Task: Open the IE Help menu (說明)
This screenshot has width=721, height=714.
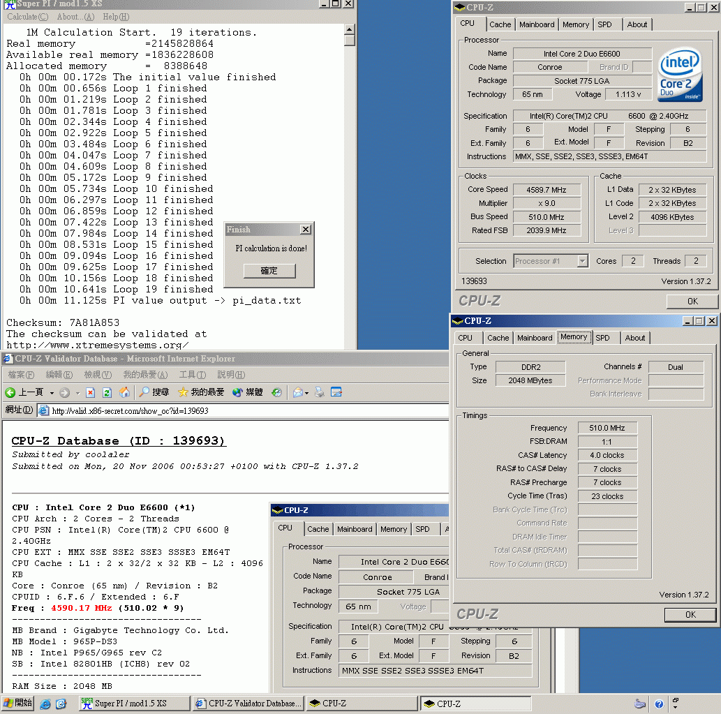Action: (231, 375)
